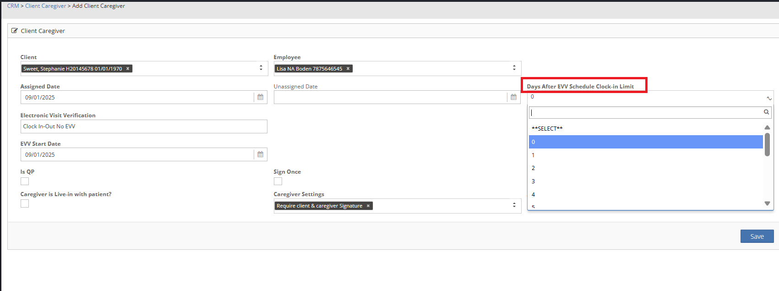Image resolution: width=779 pixels, height=291 pixels.
Task: Enable the Is QP checkbox
Action: click(25, 181)
